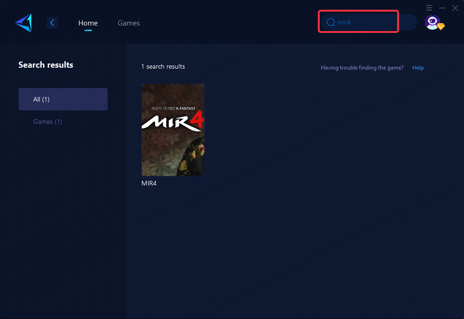The height and width of the screenshot is (319, 464).
Task: Open the user avatar profile
Action: pyautogui.click(x=433, y=22)
